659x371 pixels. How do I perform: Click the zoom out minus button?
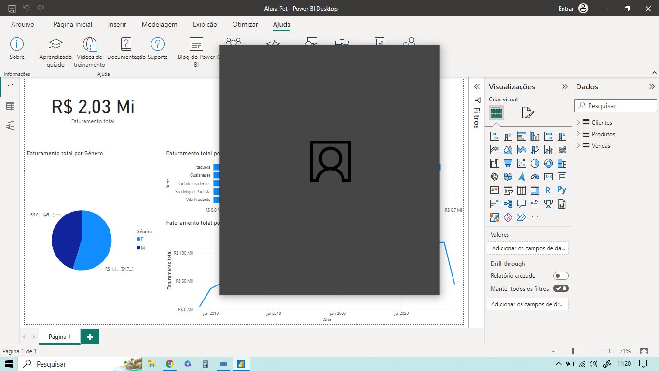click(553, 351)
